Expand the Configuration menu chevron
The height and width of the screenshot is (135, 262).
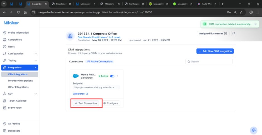pos(35,54)
